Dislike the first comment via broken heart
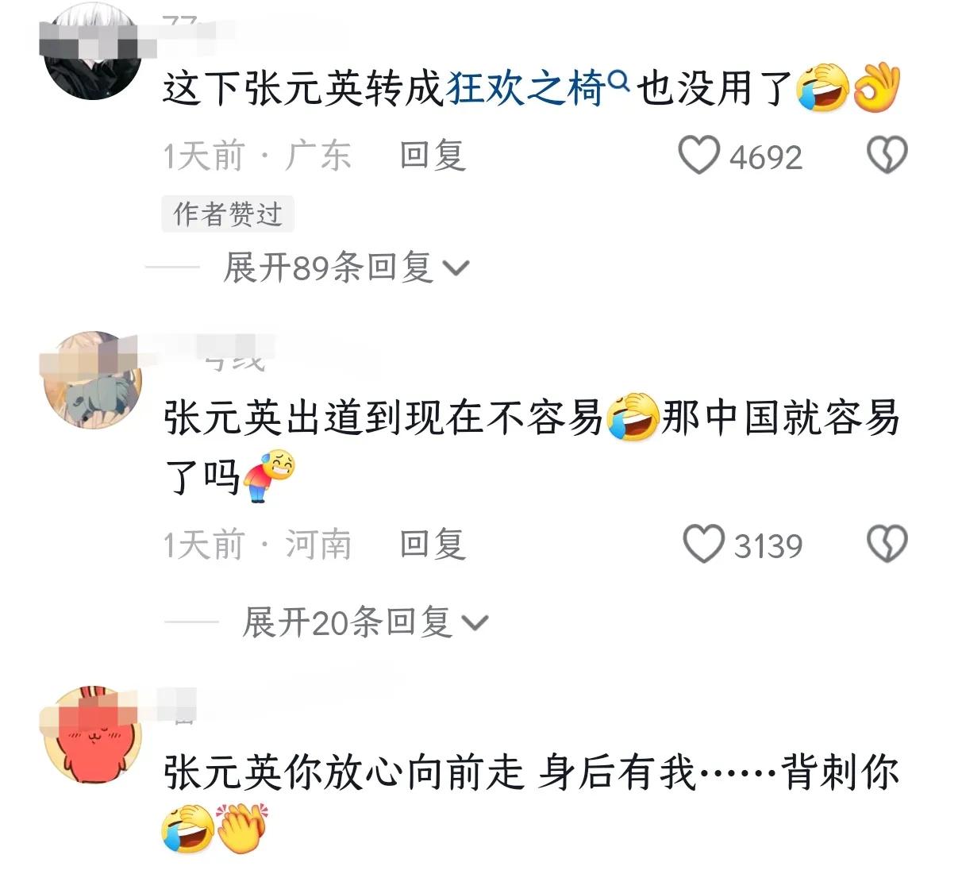This screenshot has width=962, height=874. 887,156
